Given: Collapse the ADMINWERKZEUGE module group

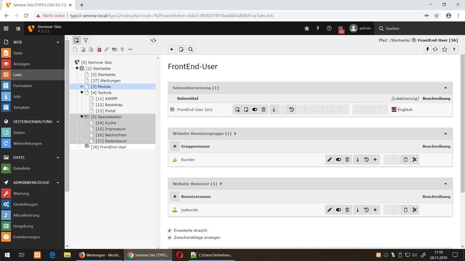Looking at the screenshot, I should (58, 183).
